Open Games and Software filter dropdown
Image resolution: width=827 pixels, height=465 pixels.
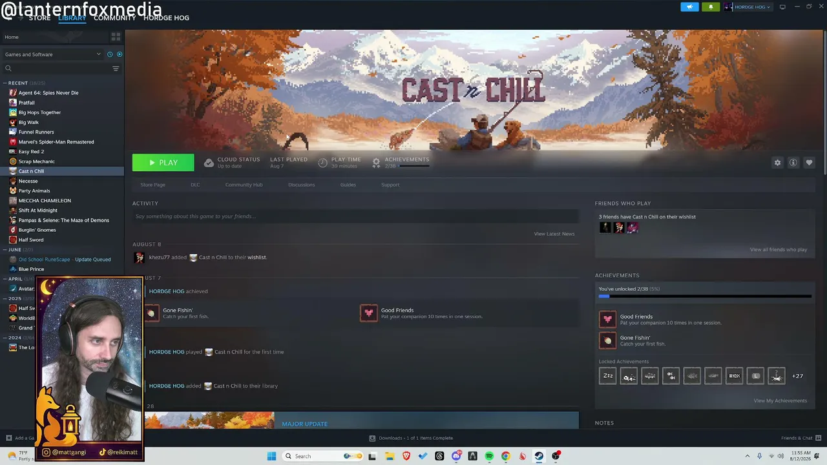coord(52,54)
